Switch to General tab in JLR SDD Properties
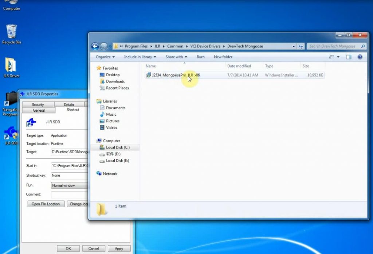This screenshot has height=254, width=373. coord(39,110)
